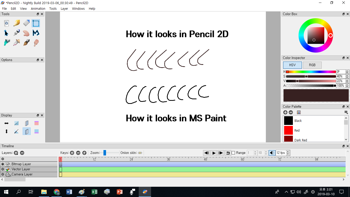This screenshot has width=350, height=197.
Task: Select the Move arrow tool
Action: pos(7,33)
